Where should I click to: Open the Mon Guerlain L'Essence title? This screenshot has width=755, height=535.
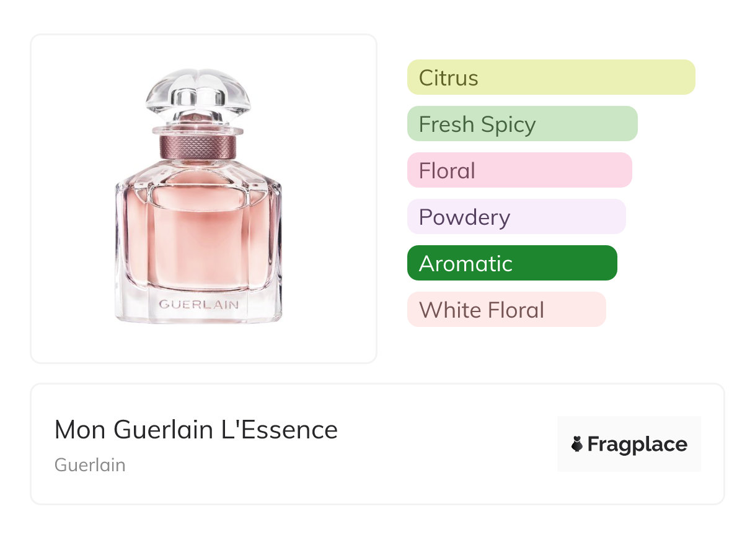pos(196,429)
